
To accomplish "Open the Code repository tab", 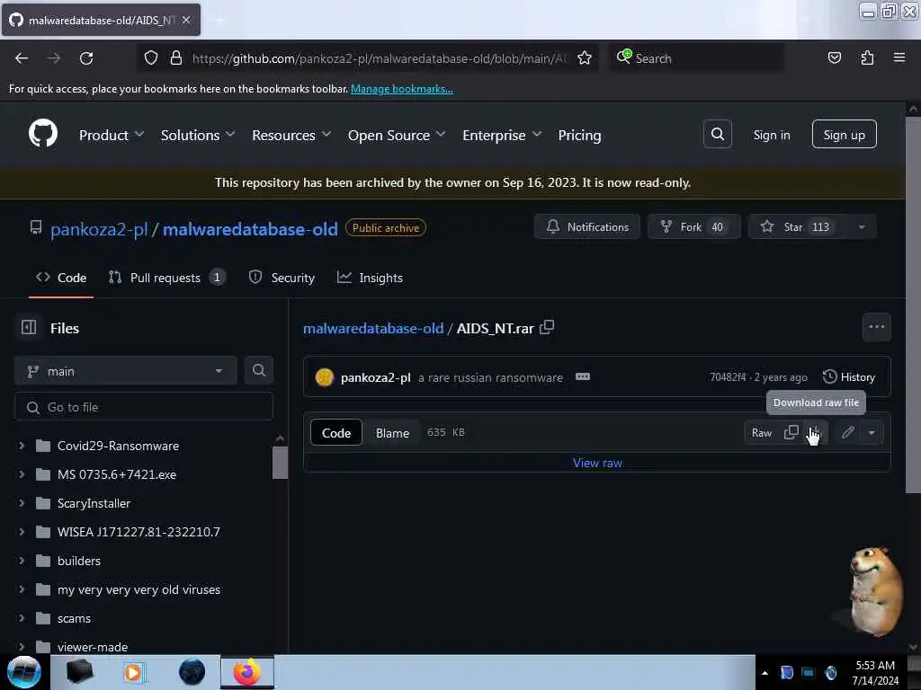I will 61,278.
